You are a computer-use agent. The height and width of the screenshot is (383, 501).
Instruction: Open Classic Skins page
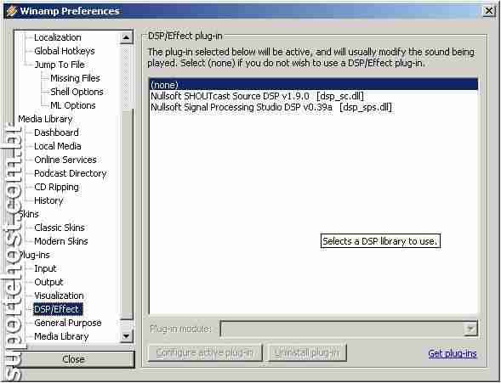(x=59, y=228)
